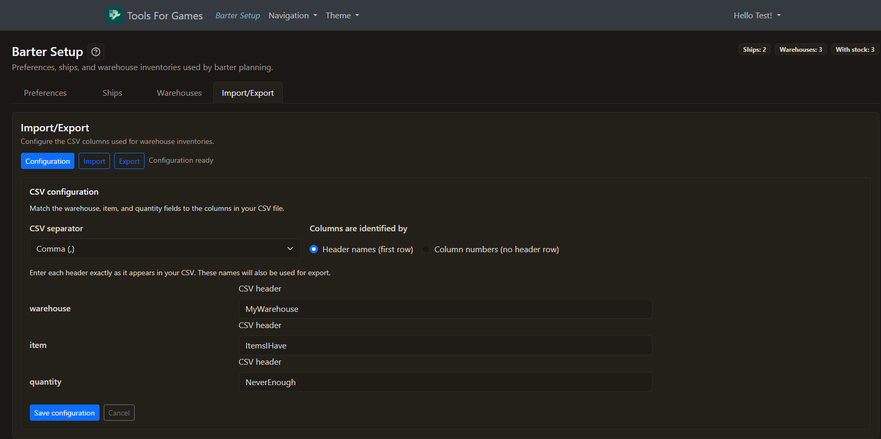Switch to the Ships tab
The image size is (881, 439).
[x=112, y=93]
